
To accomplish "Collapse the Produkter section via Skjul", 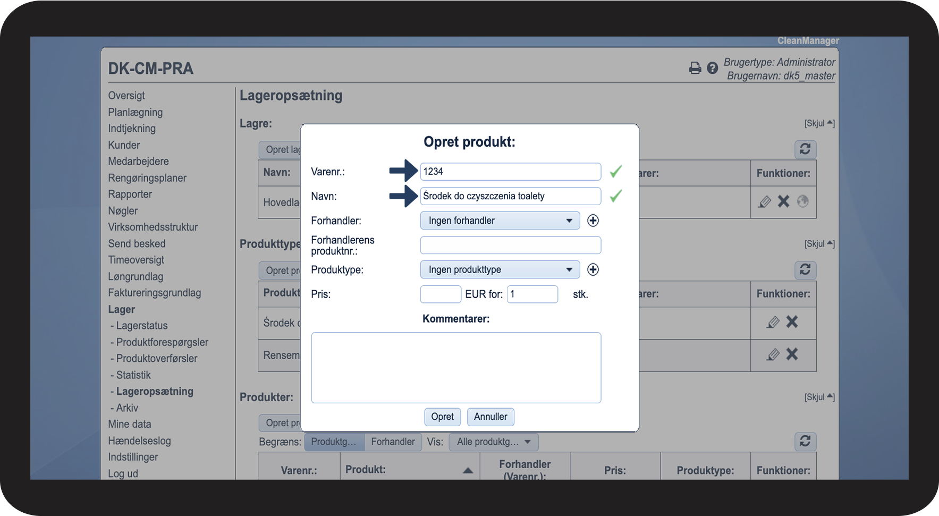I will (819, 397).
